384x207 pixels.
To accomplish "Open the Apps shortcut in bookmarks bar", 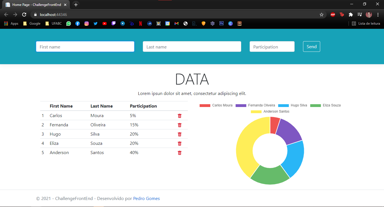I will [x=11, y=24].
